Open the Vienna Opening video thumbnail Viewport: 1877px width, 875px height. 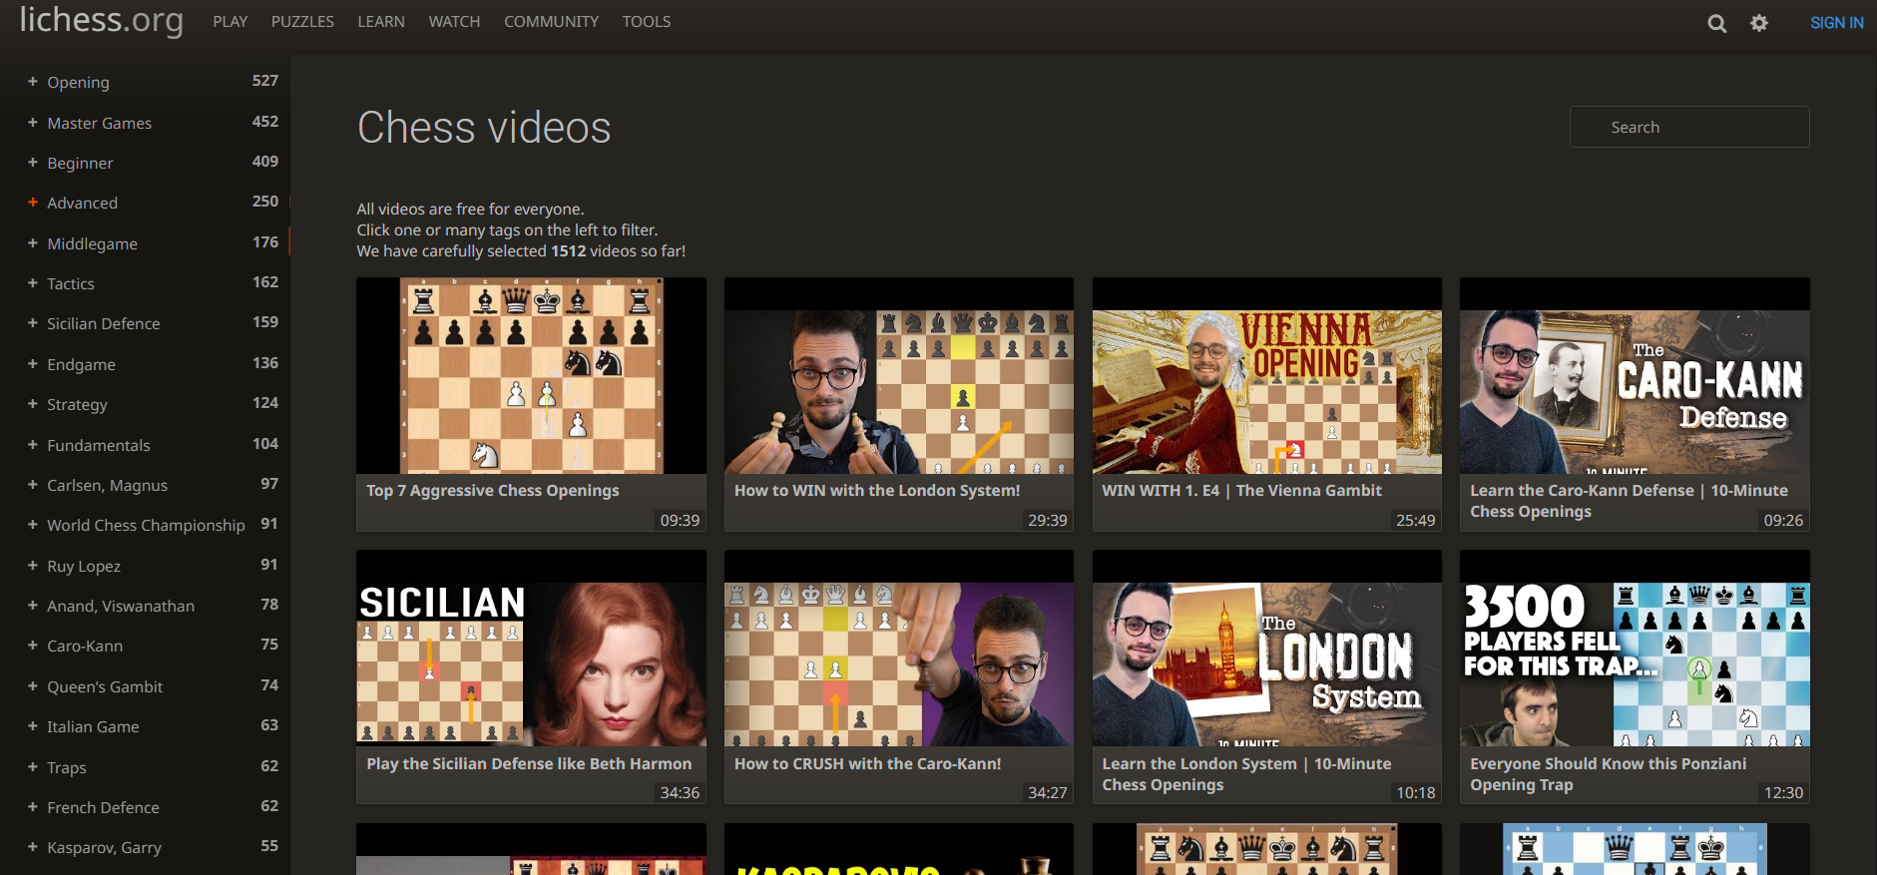coord(1267,375)
